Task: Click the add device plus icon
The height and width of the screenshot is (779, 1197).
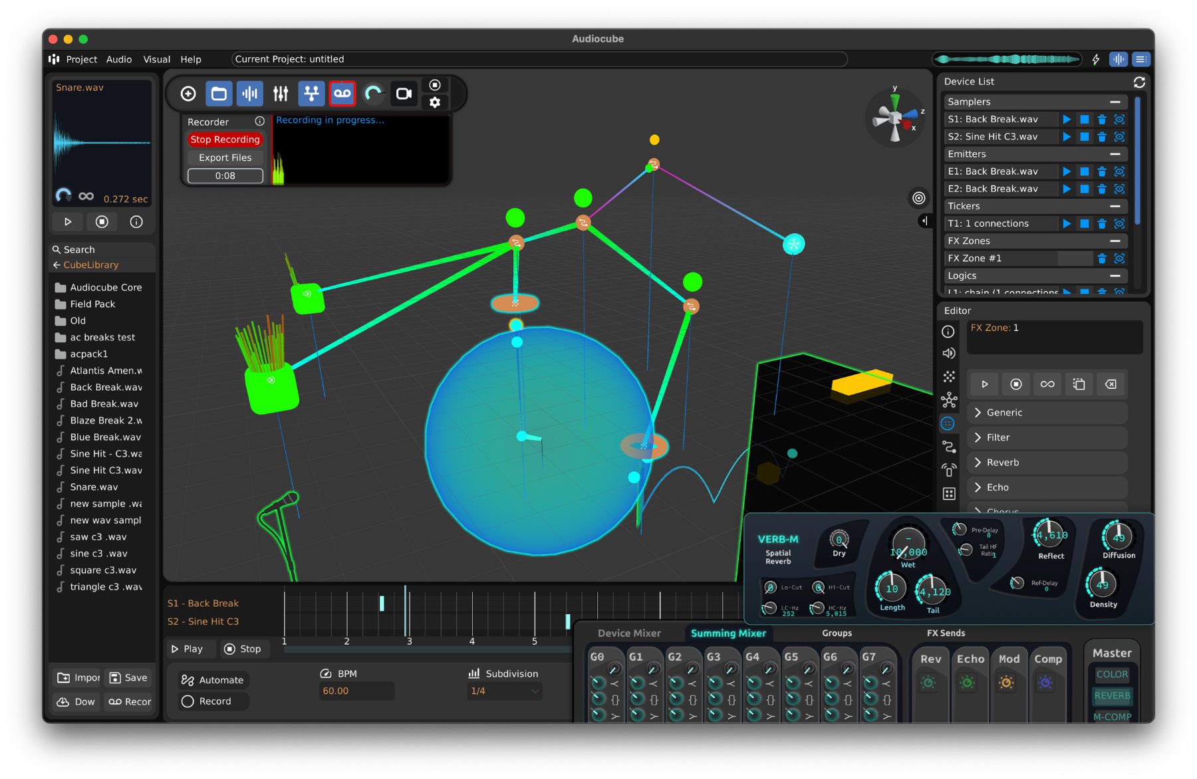Action: click(188, 94)
